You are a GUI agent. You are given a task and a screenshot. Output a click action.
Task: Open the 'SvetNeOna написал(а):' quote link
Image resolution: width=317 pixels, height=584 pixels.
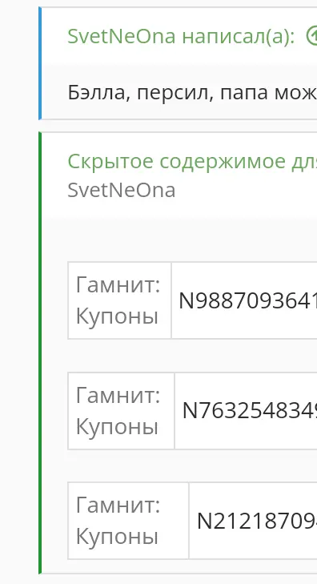pyautogui.click(x=181, y=37)
